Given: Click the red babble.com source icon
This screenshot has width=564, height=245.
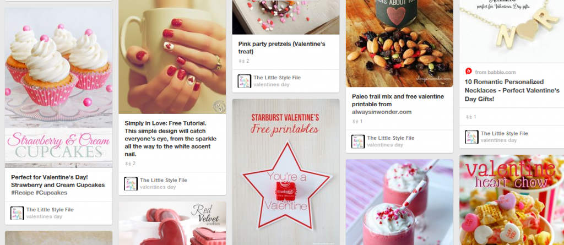Looking at the screenshot, I should coord(468,71).
